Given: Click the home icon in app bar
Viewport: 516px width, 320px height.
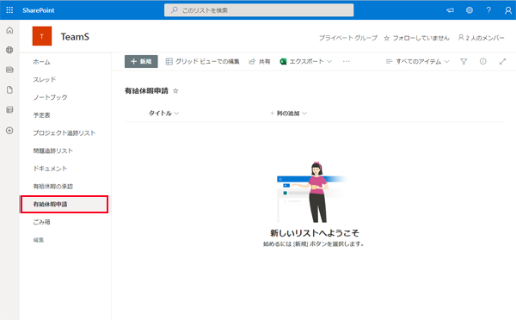Looking at the screenshot, I should pos(9,30).
